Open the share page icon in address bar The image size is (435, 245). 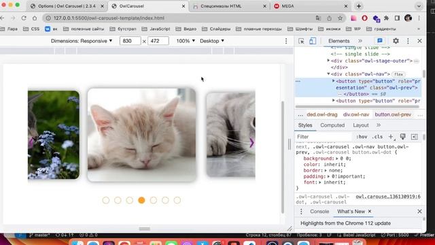pos(329,18)
